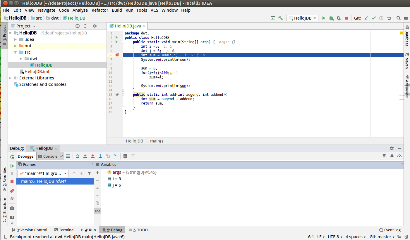This screenshot has width=410, height=240.
Task: Open the 9: Version Control tool tab
Action: [x=30, y=230]
